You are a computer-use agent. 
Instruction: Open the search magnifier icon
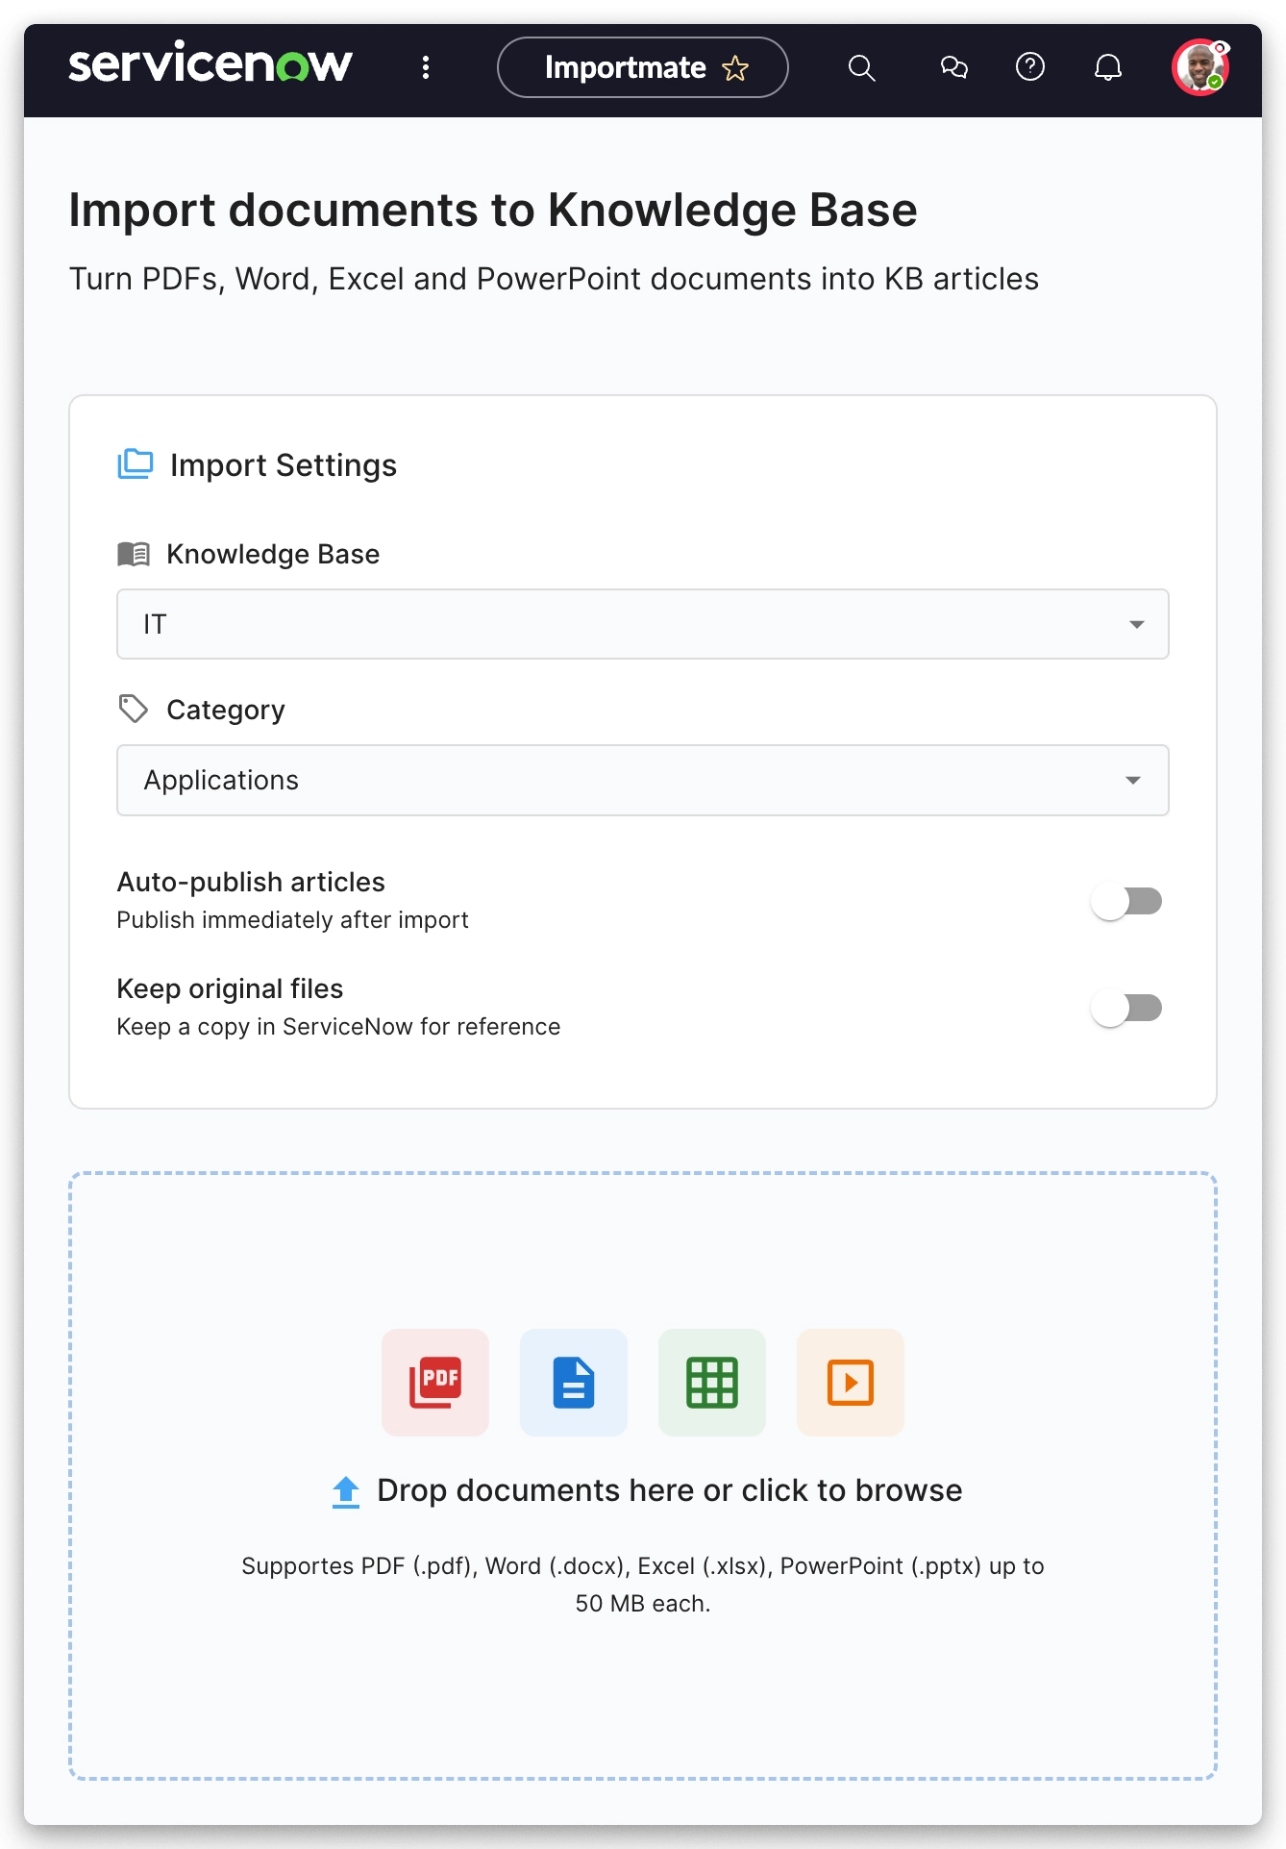tap(861, 67)
